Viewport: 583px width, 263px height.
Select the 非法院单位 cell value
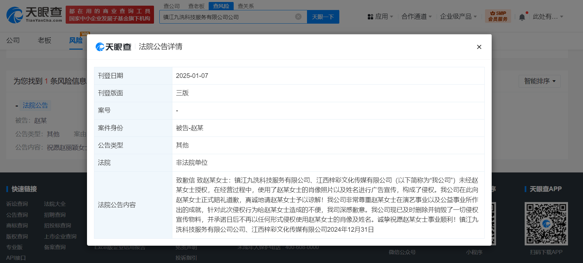192,162
